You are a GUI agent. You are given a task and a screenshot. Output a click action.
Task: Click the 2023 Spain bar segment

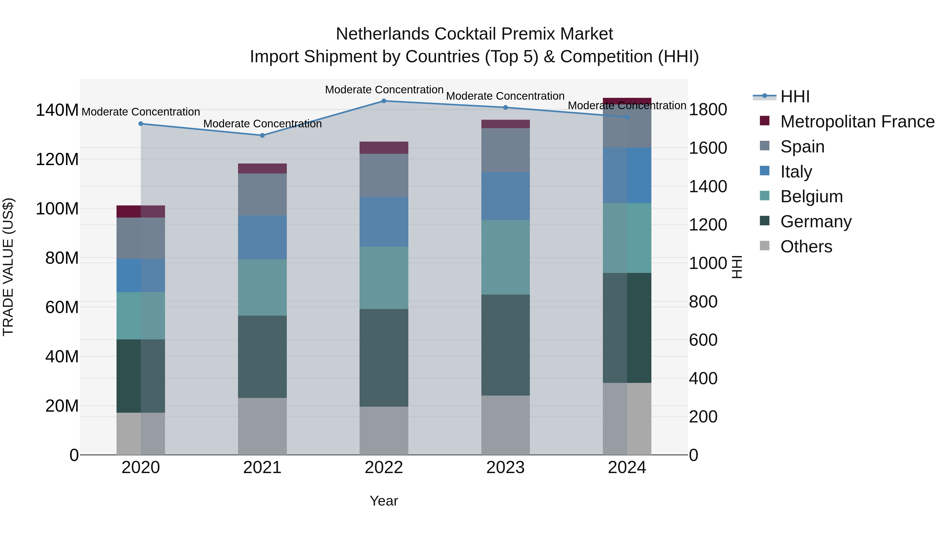pyautogui.click(x=505, y=150)
